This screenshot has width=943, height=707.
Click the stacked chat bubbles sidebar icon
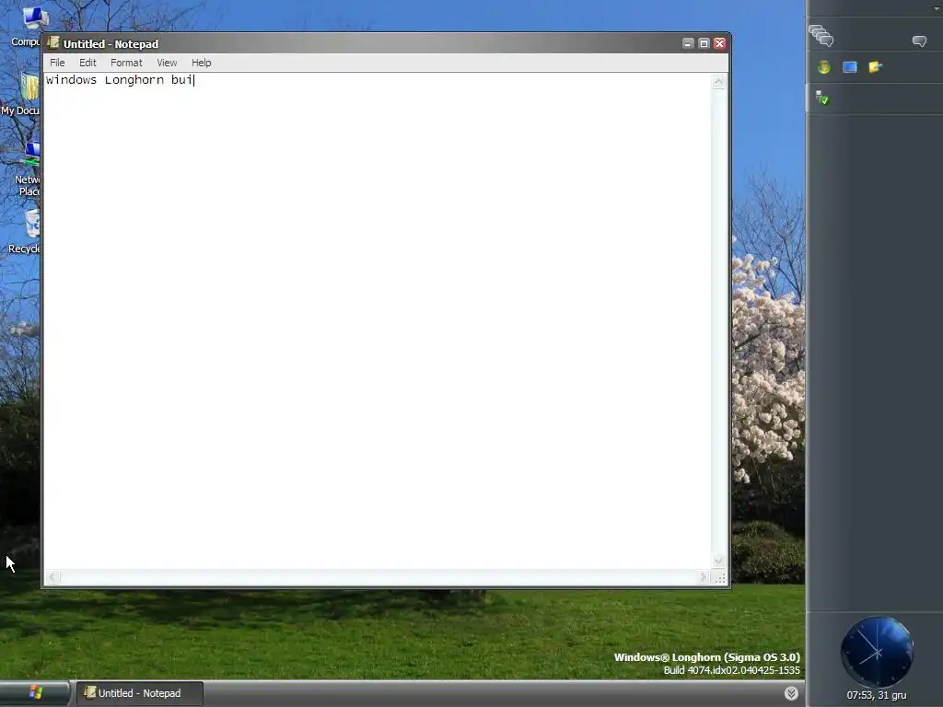click(821, 36)
